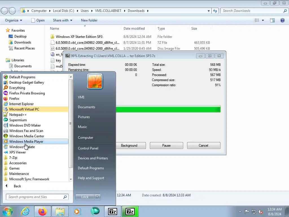Click the Start orb on the taskbar
The width and height of the screenshot is (289, 217).
7,211
